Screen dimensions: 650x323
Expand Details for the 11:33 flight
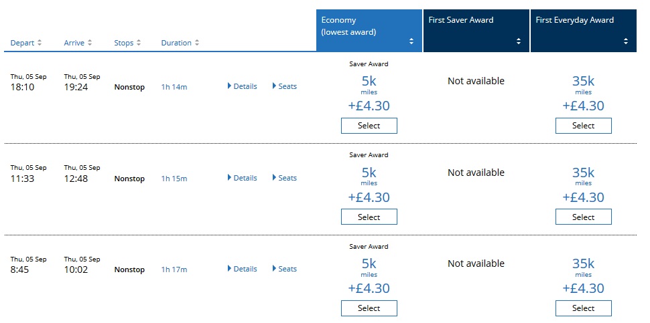click(243, 178)
